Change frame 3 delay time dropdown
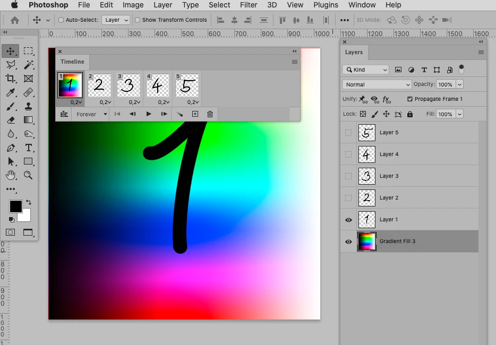The image size is (496, 345). coord(134,102)
